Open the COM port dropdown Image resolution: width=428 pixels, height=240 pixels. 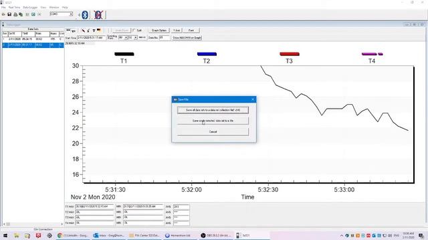71,14
